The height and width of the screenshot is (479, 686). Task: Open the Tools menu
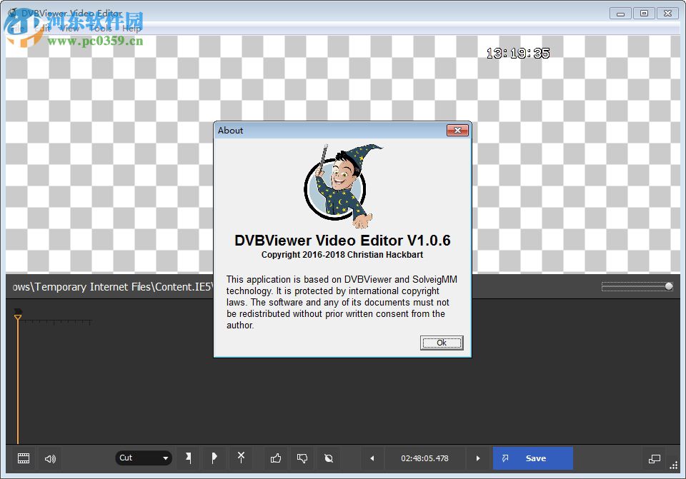101,28
